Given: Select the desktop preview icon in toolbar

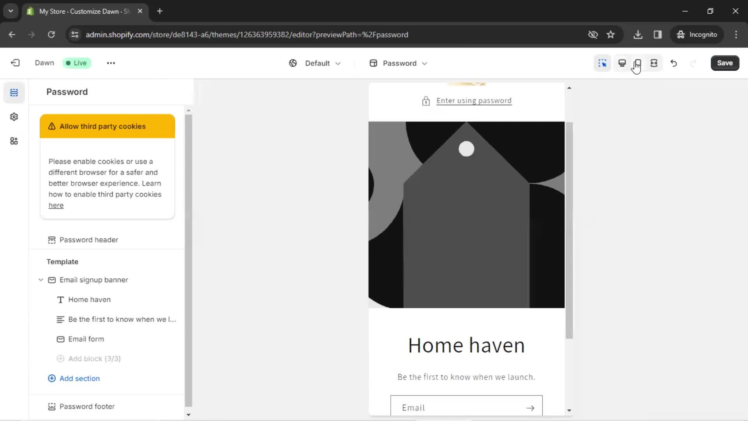Looking at the screenshot, I should pyautogui.click(x=622, y=63).
